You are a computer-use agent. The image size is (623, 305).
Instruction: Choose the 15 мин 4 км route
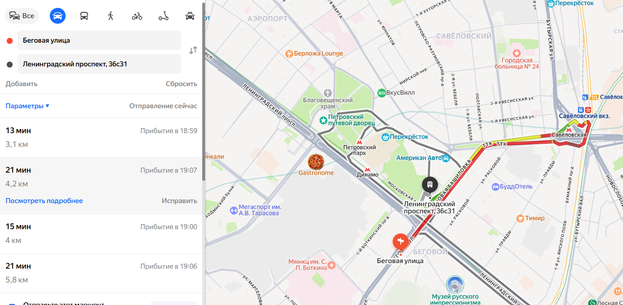pos(101,233)
